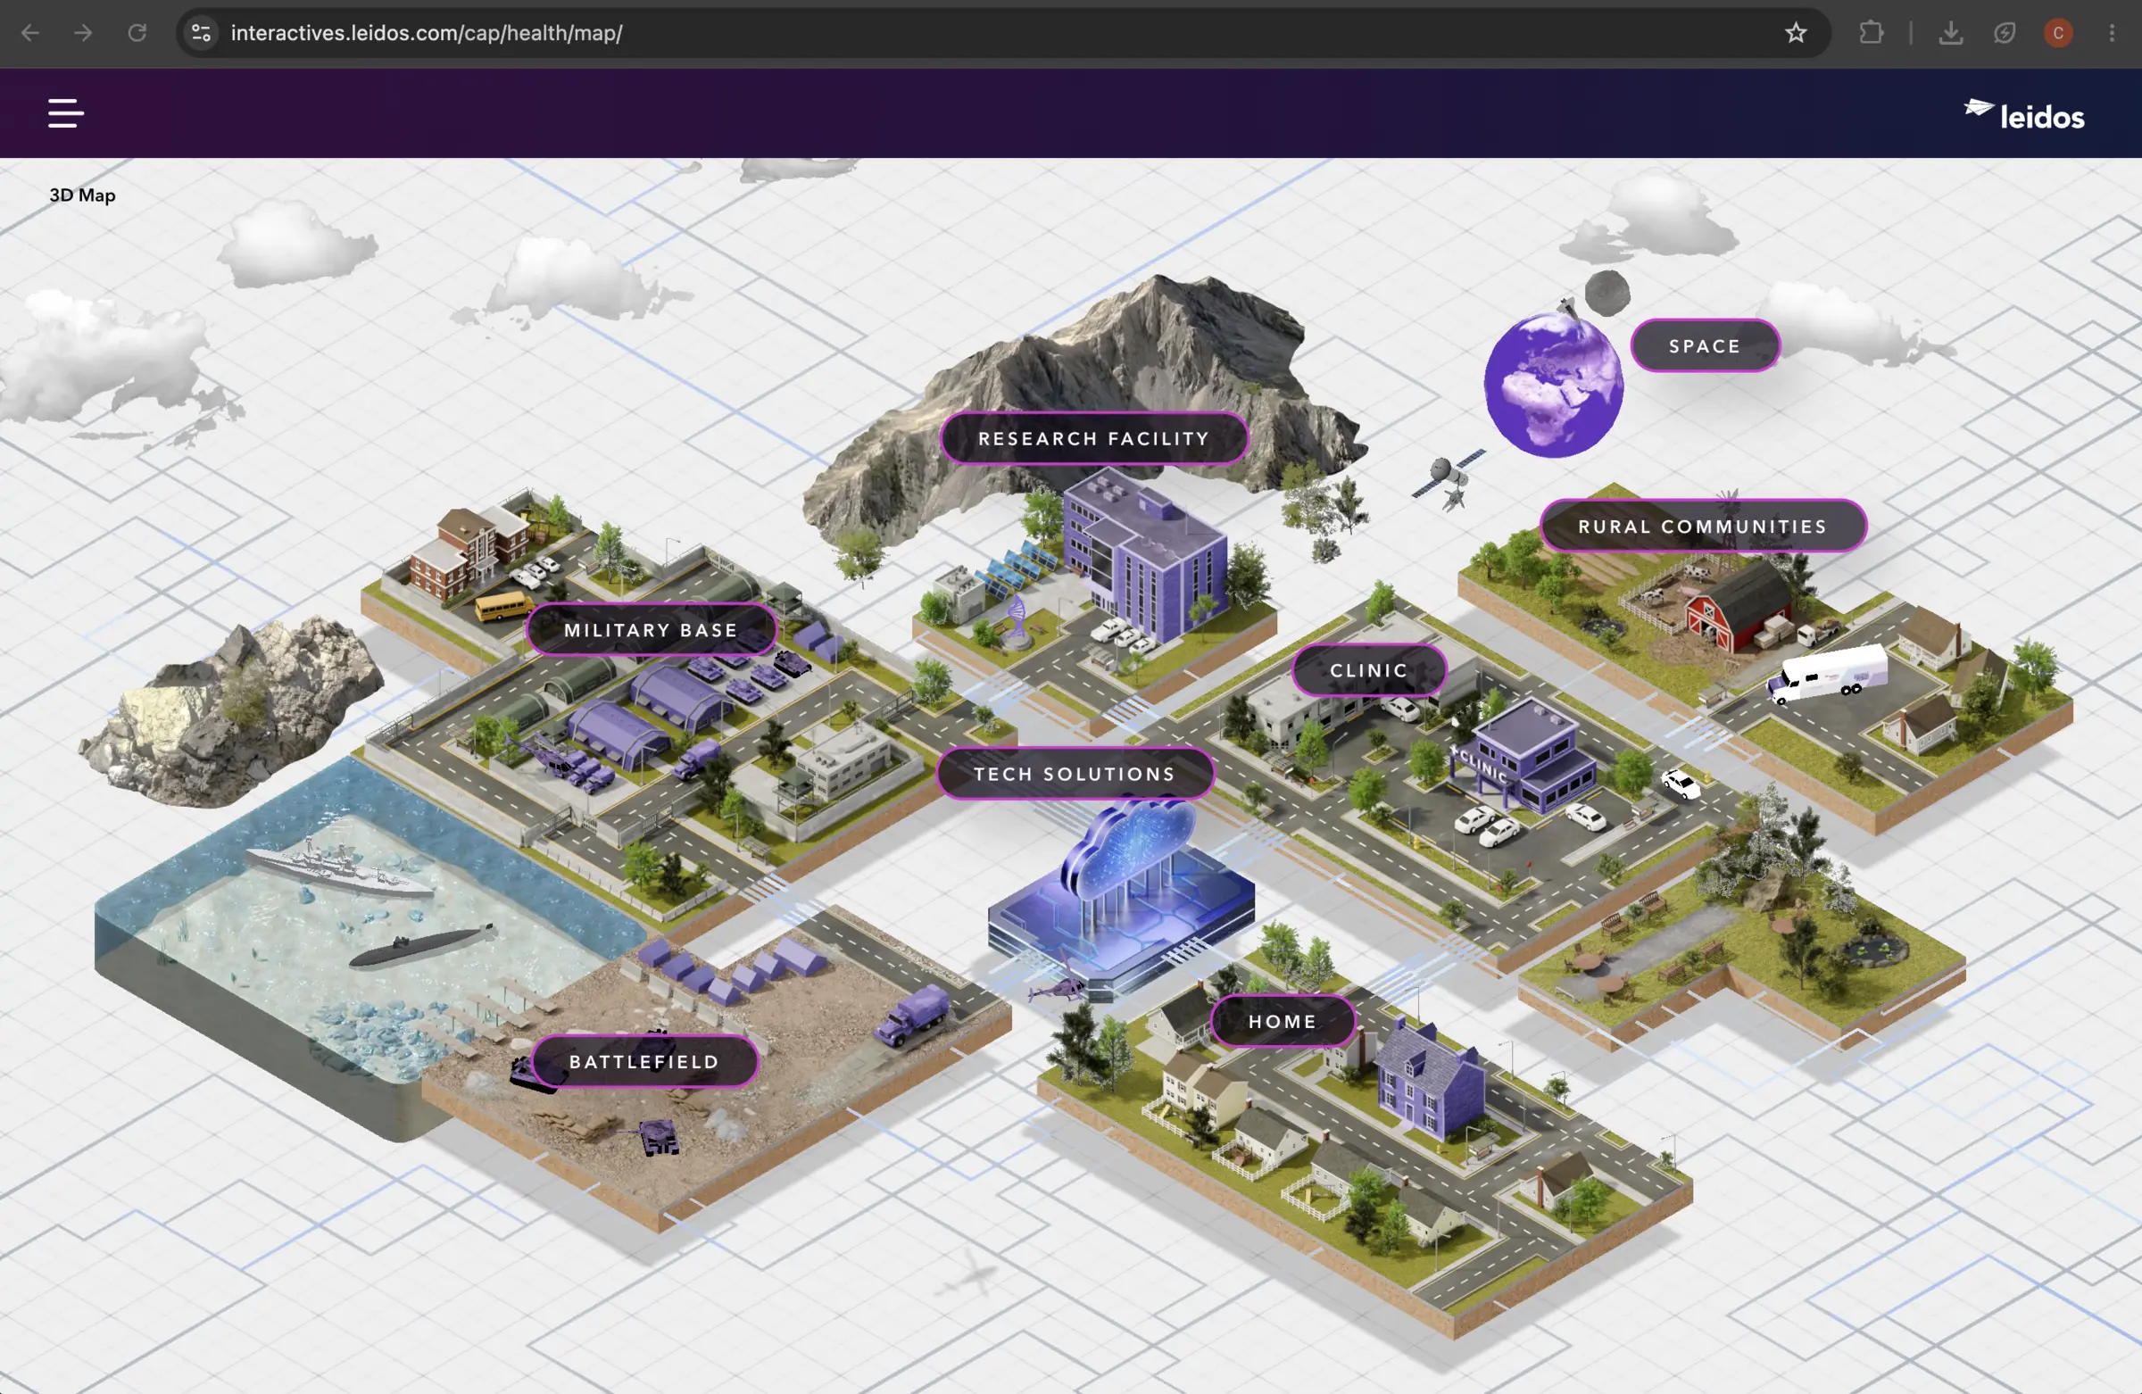Open the Rural Communities location

click(x=1702, y=526)
